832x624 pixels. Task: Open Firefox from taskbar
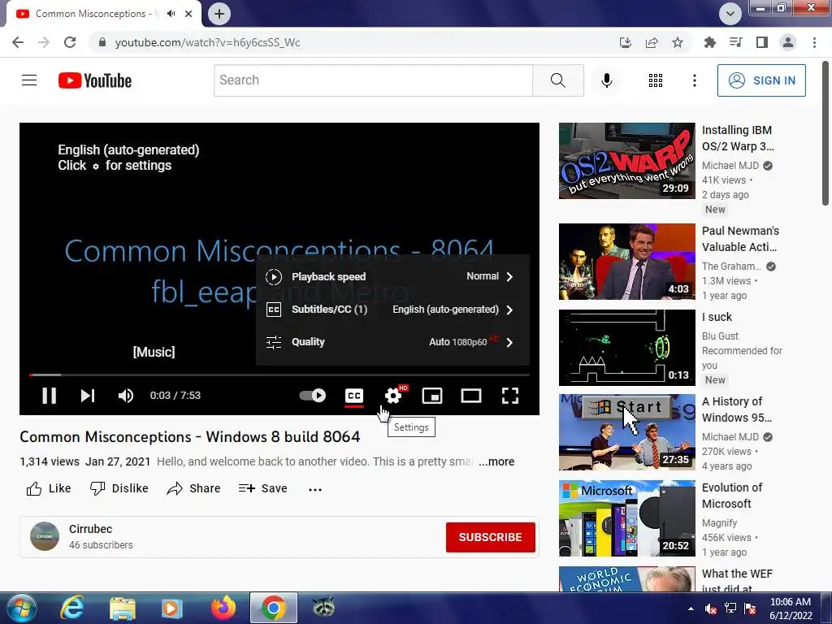[x=223, y=608]
